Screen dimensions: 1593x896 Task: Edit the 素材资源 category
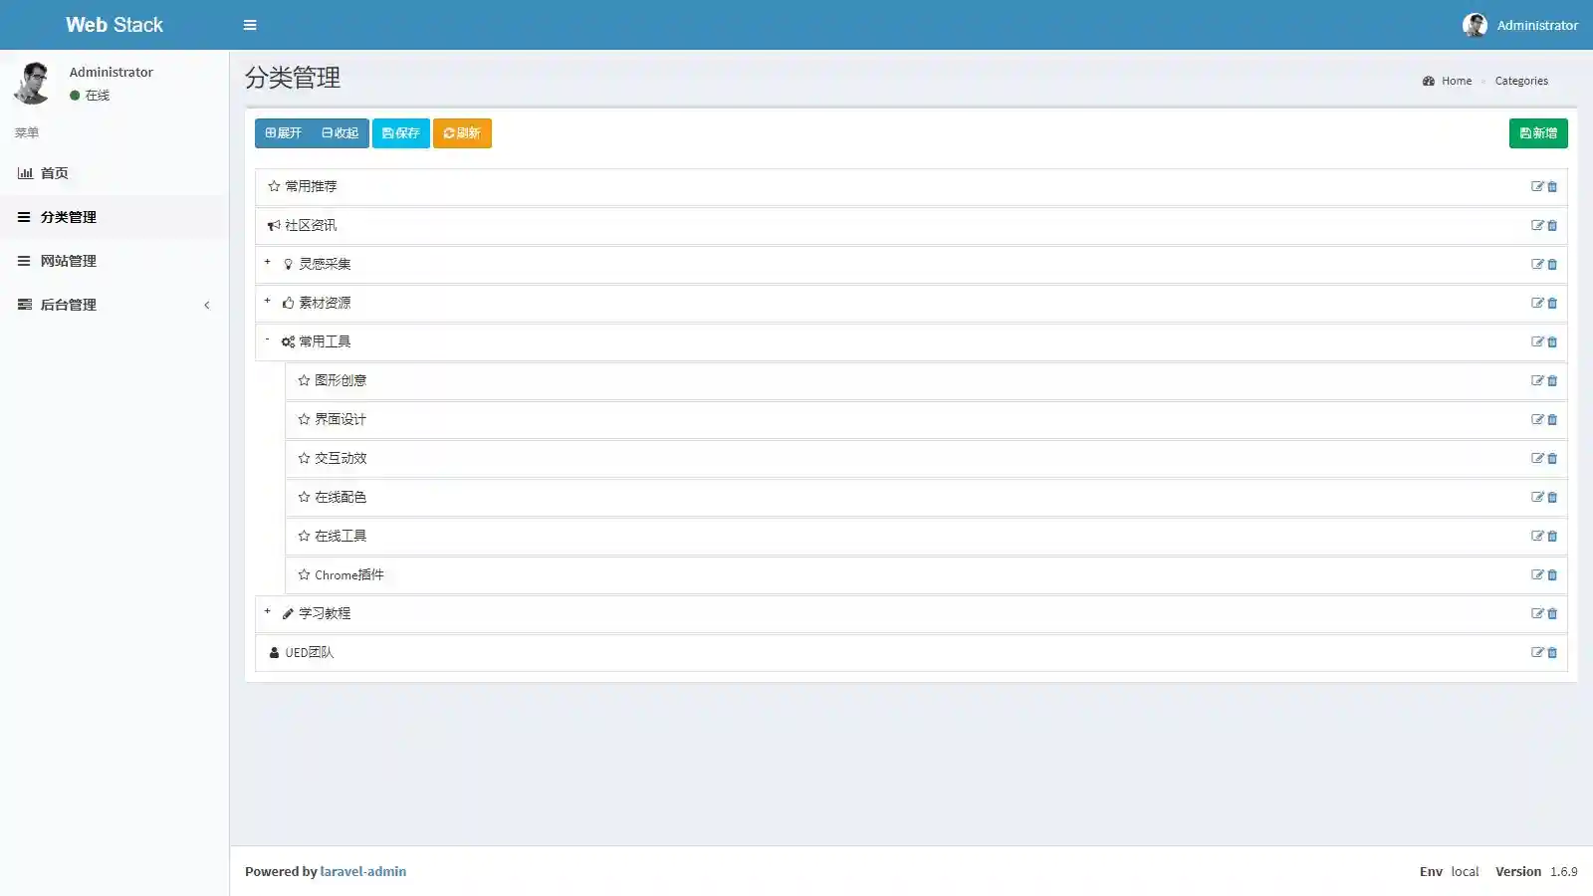point(1537,303)
